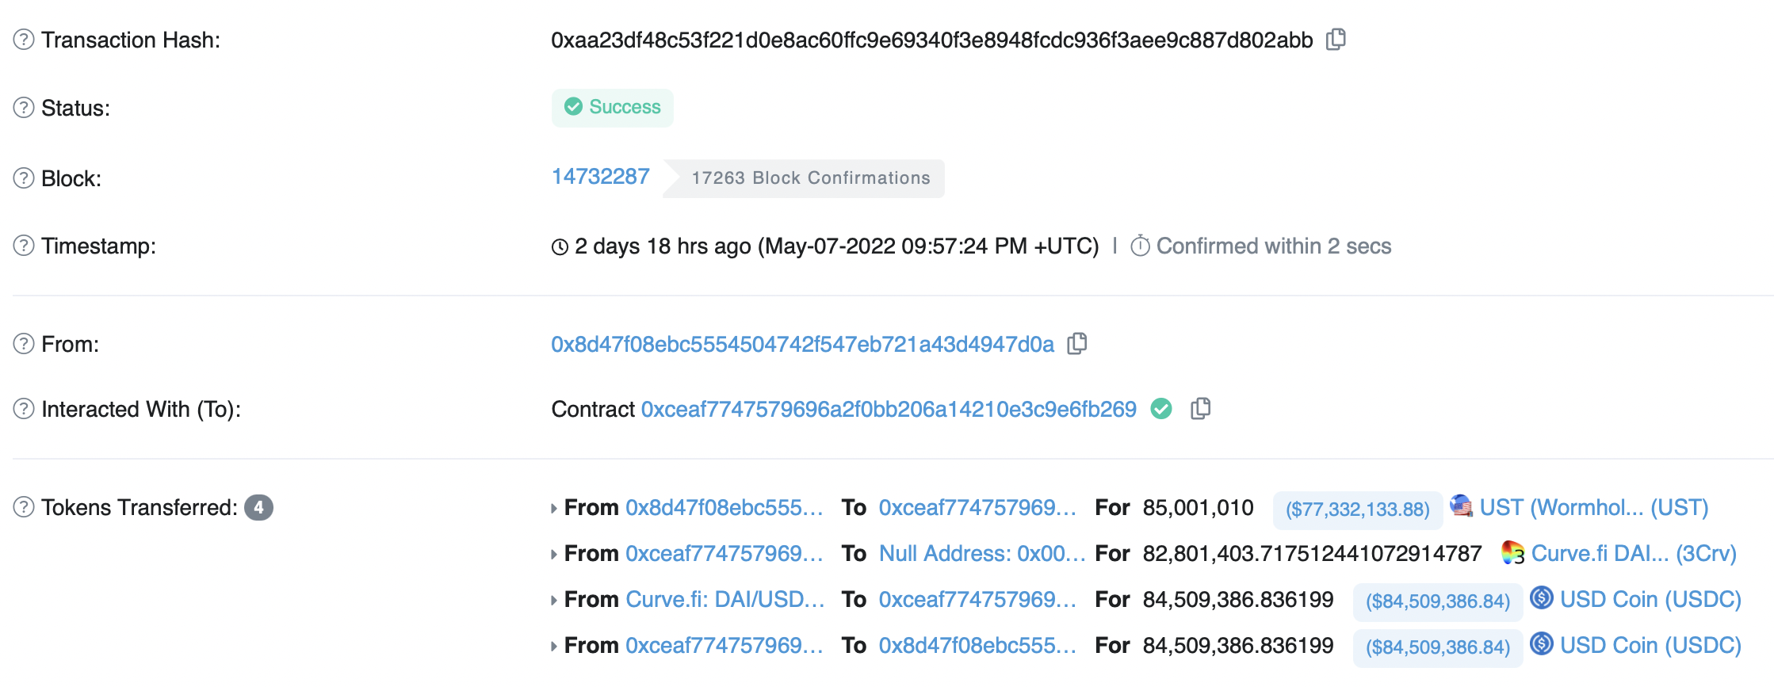The width and height of the screenshot is (1774, 687).
Task: Expand the Curve.fi DAI/USD transfer row
Action: click(554, 601)
